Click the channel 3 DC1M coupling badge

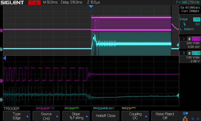click(196, 53)
